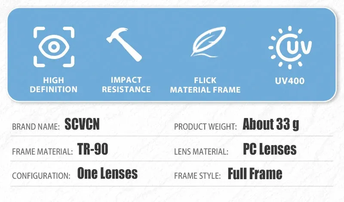Click the BRAND NAME field label
This screenshot has height=202, width=344.
click(36, 127)
